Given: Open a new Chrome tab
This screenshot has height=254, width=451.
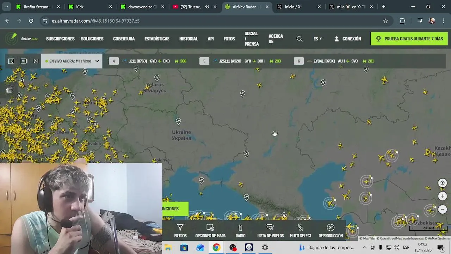Looking at the screenshot, I should click(x=383, y=7).
